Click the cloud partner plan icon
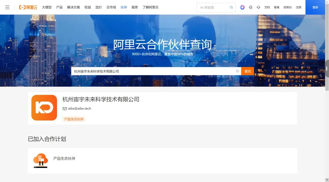Screen dimensions: 329x182 (41, 161)
